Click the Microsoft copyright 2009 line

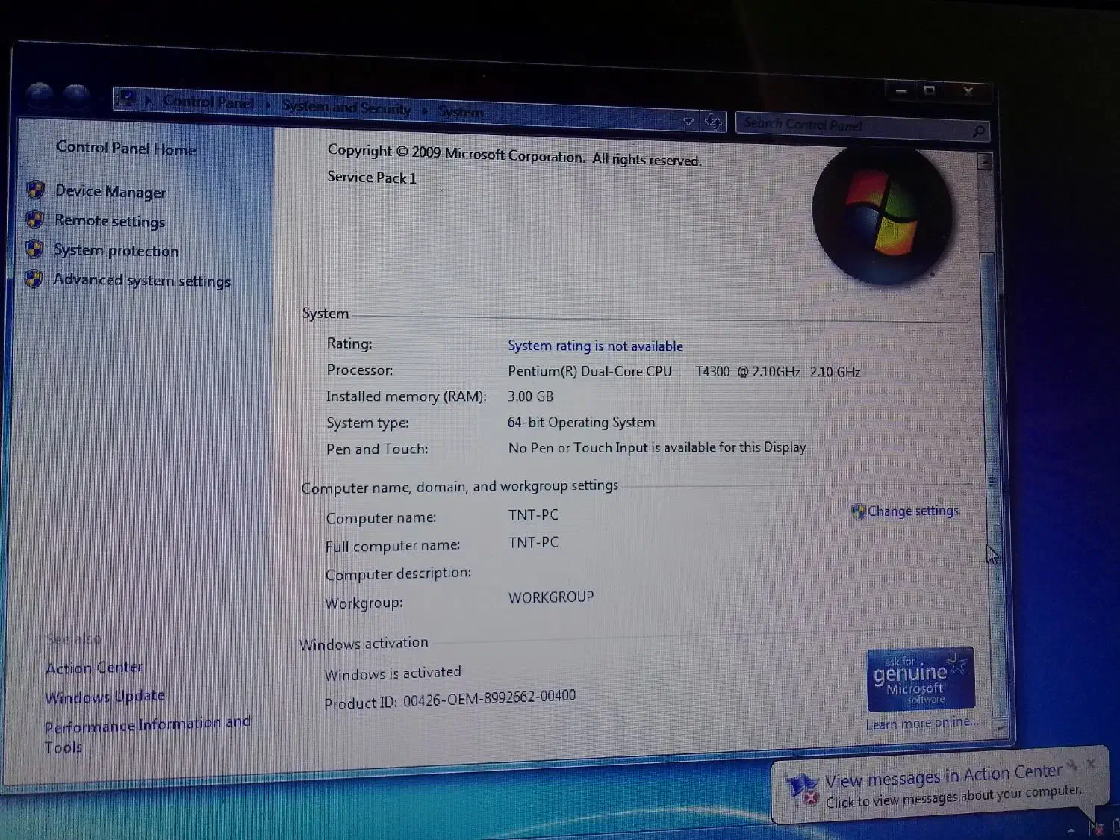[x=514, y=155]
